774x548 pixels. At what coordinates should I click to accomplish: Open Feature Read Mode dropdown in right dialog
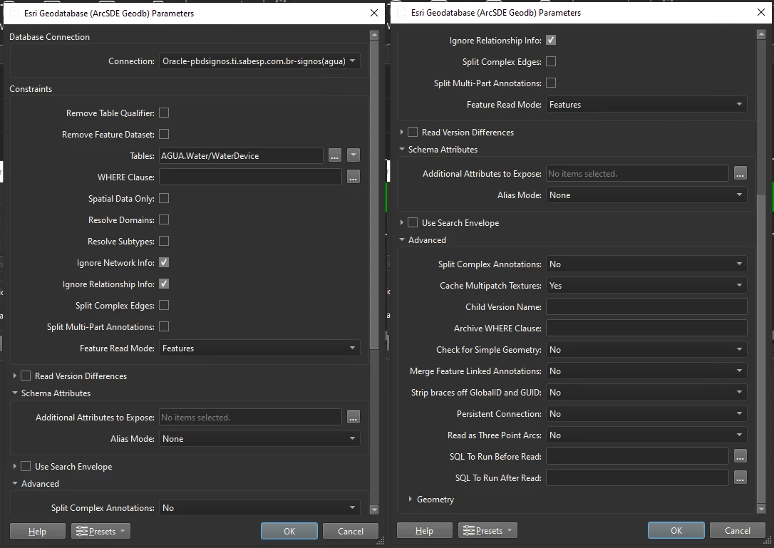coord(646,105)
